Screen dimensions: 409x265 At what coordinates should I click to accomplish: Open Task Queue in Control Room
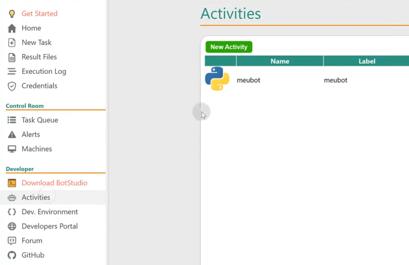[x=40, y=120]
